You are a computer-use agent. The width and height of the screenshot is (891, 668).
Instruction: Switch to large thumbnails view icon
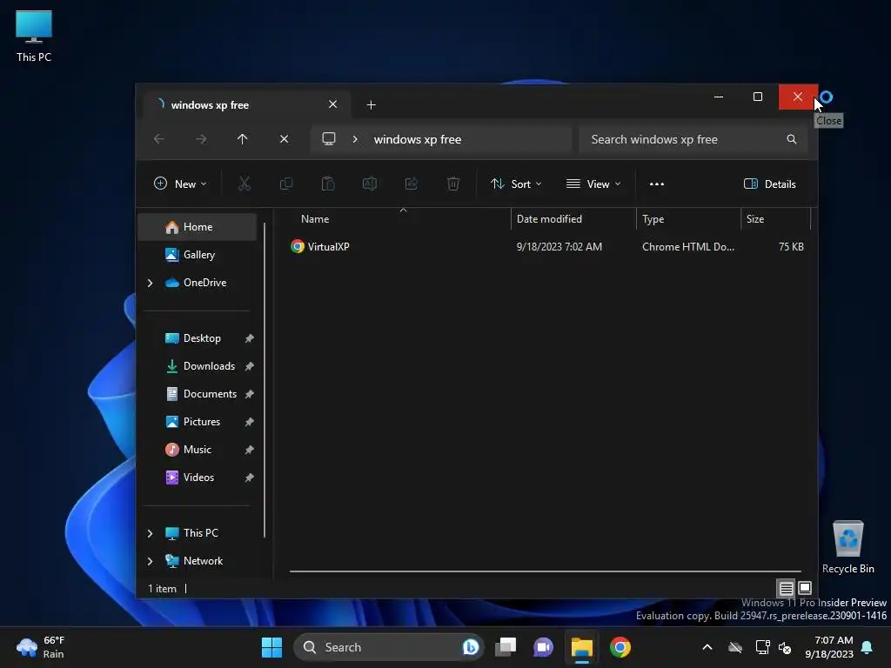tap(805, 588)
